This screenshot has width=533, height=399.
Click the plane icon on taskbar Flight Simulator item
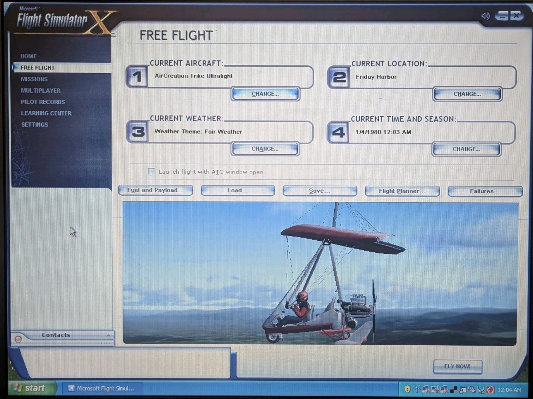[x=71, y=388]
